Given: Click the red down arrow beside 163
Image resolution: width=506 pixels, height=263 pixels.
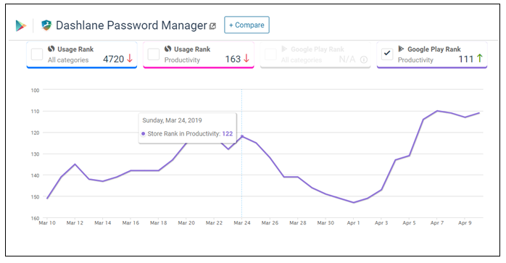Looking at the screenshot, I should [x=246, y=59].
